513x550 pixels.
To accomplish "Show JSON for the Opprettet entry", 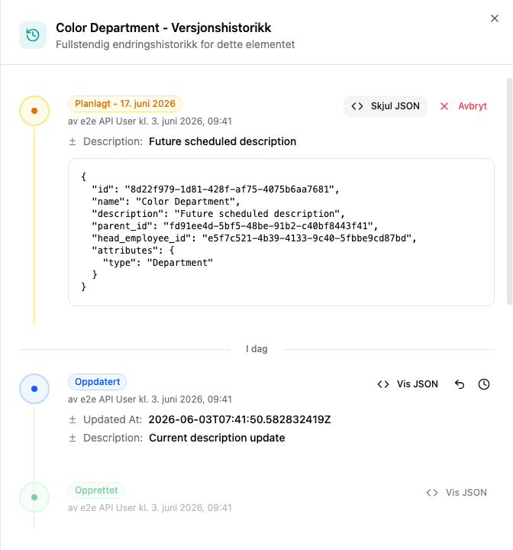I will (x=457, y=493).
